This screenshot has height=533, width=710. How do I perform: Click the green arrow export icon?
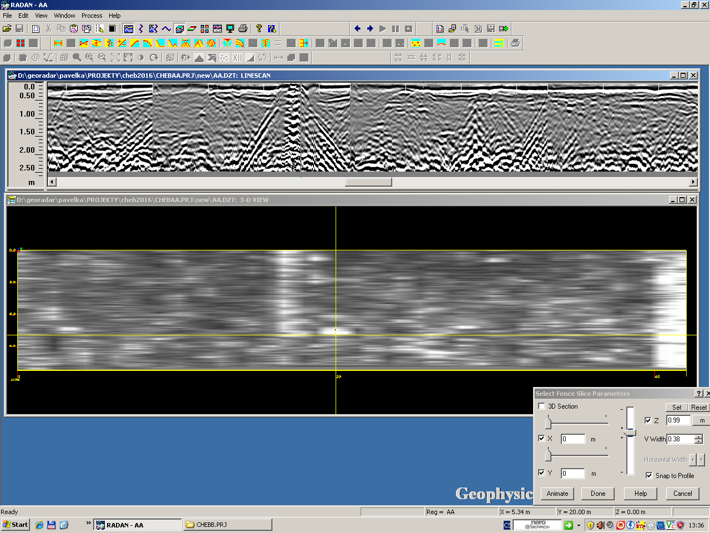(504, 29)
